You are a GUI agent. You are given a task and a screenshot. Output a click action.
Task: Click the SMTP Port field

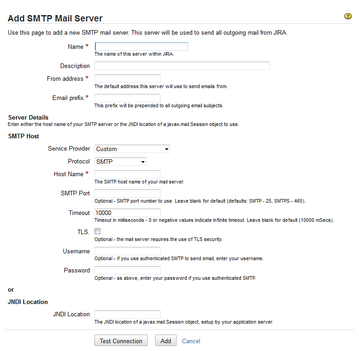click(127, 193)
